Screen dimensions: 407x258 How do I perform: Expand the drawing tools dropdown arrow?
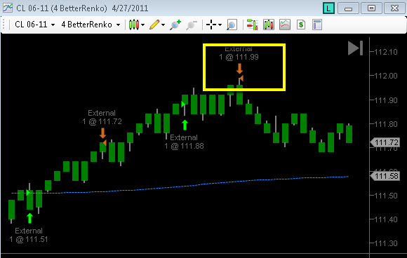[x=163, y=25]
